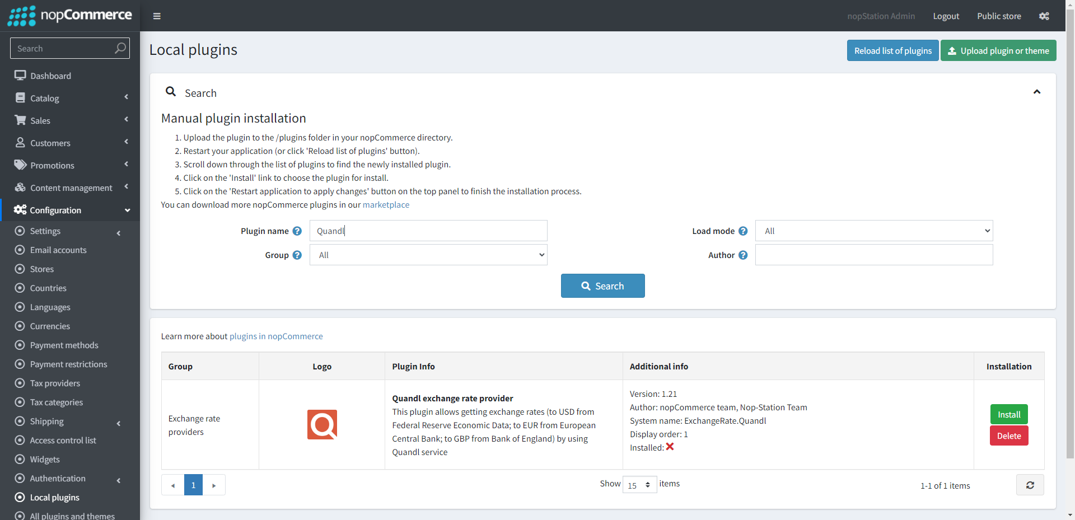Go to next page arrow
1075x520 pixels.
[x=214, y=485]
